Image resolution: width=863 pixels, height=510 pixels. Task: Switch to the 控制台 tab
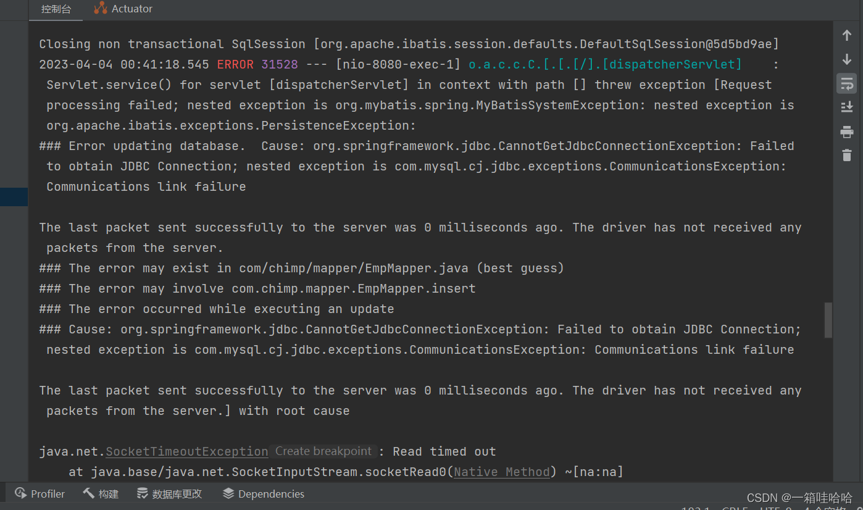point(56,9)
